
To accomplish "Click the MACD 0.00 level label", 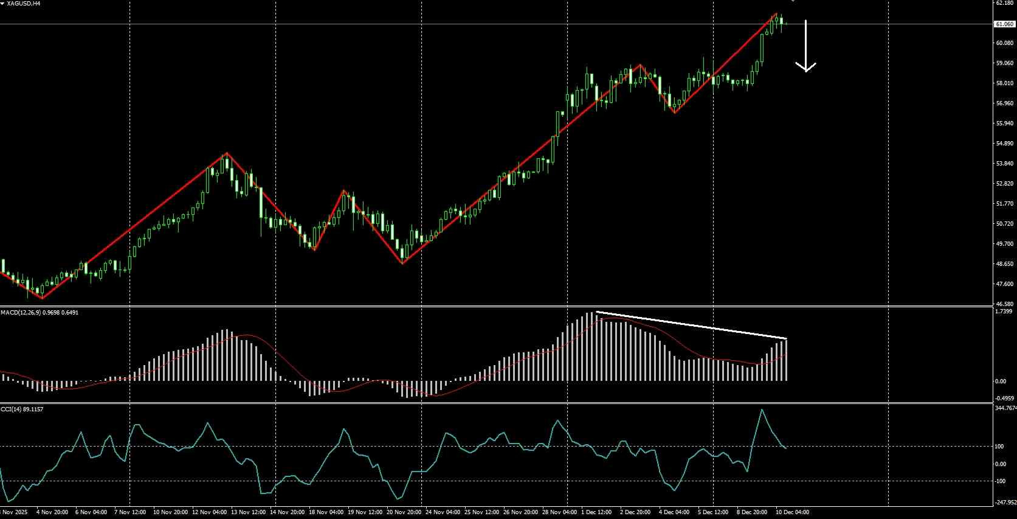I will coord(1001,381).
